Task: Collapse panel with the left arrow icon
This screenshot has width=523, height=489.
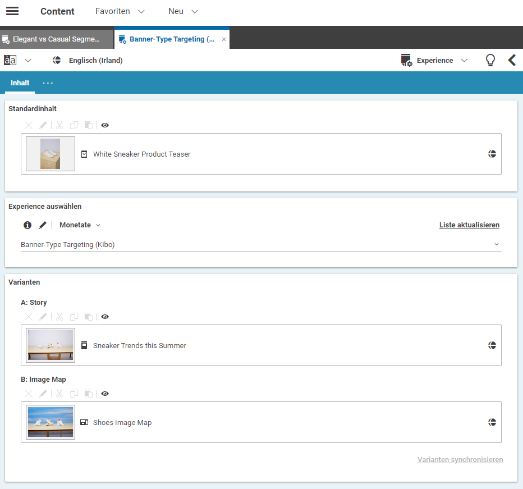Action: point(511,61)
